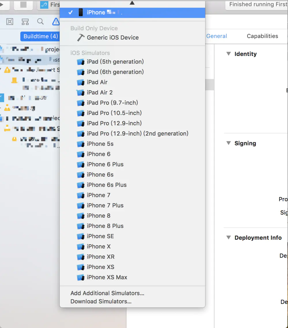Open the issue navigator warning icon

[56, 21]
